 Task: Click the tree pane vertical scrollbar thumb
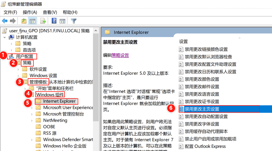pyautogui.click(x=96, y=77)
